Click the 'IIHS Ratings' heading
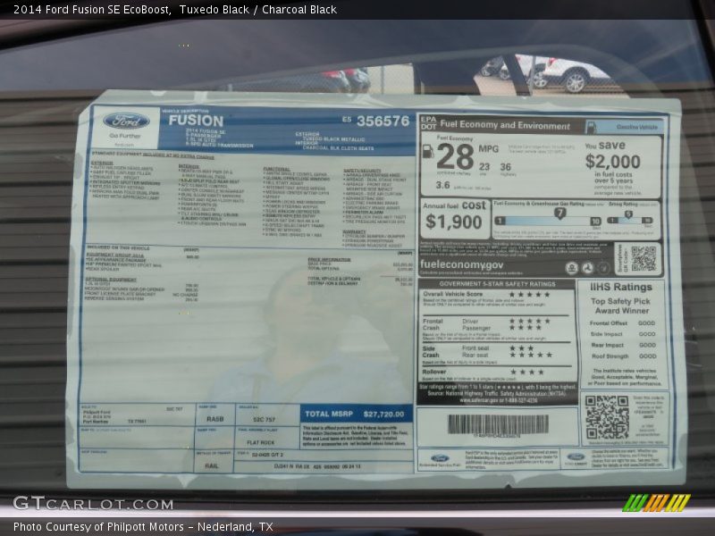Image resolution: width=715 pixels, height=536 pixels. pos(620,287)
